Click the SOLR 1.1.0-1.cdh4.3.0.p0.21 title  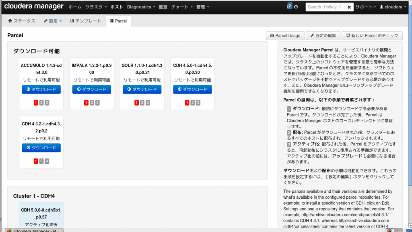click(142, 69)
